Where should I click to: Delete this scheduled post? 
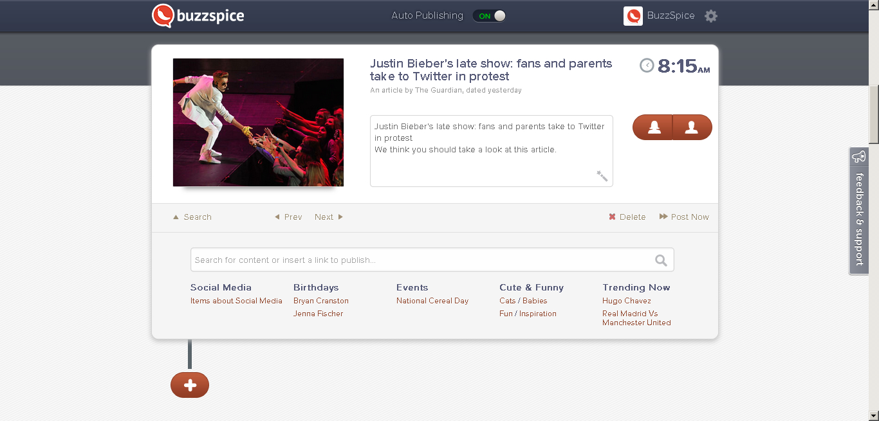pyautogui.click(x=627, y=217)
